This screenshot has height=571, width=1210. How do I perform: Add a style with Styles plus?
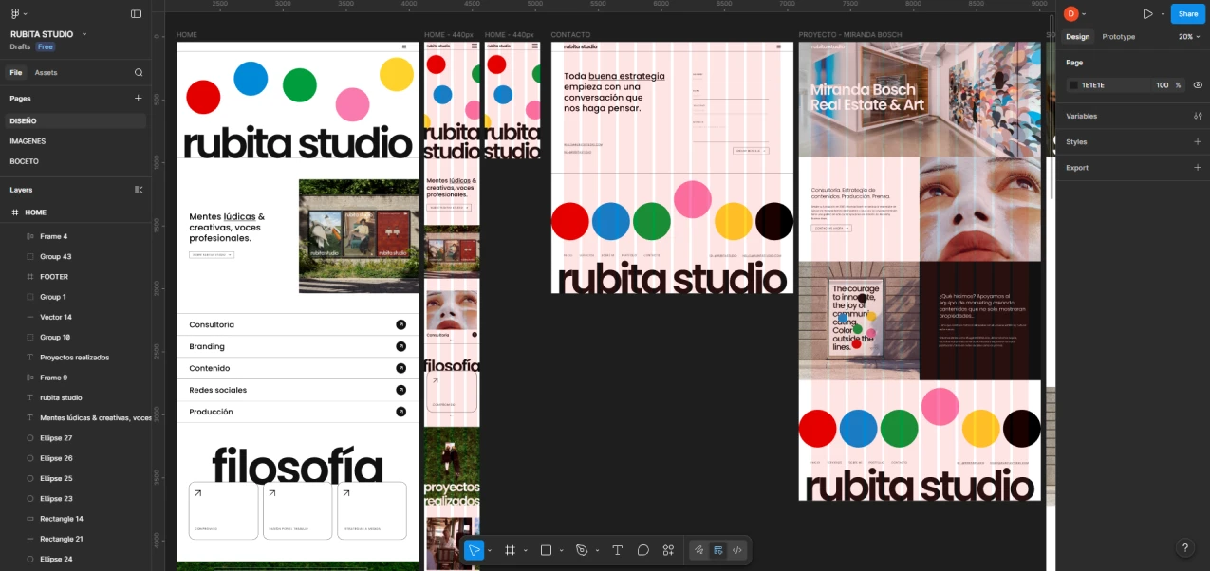point(1198,141)
